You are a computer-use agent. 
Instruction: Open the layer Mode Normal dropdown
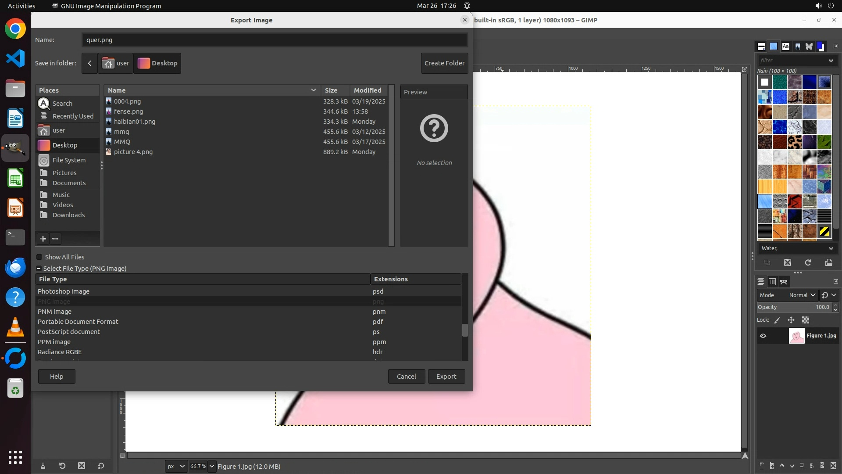[x=802, y=295]
